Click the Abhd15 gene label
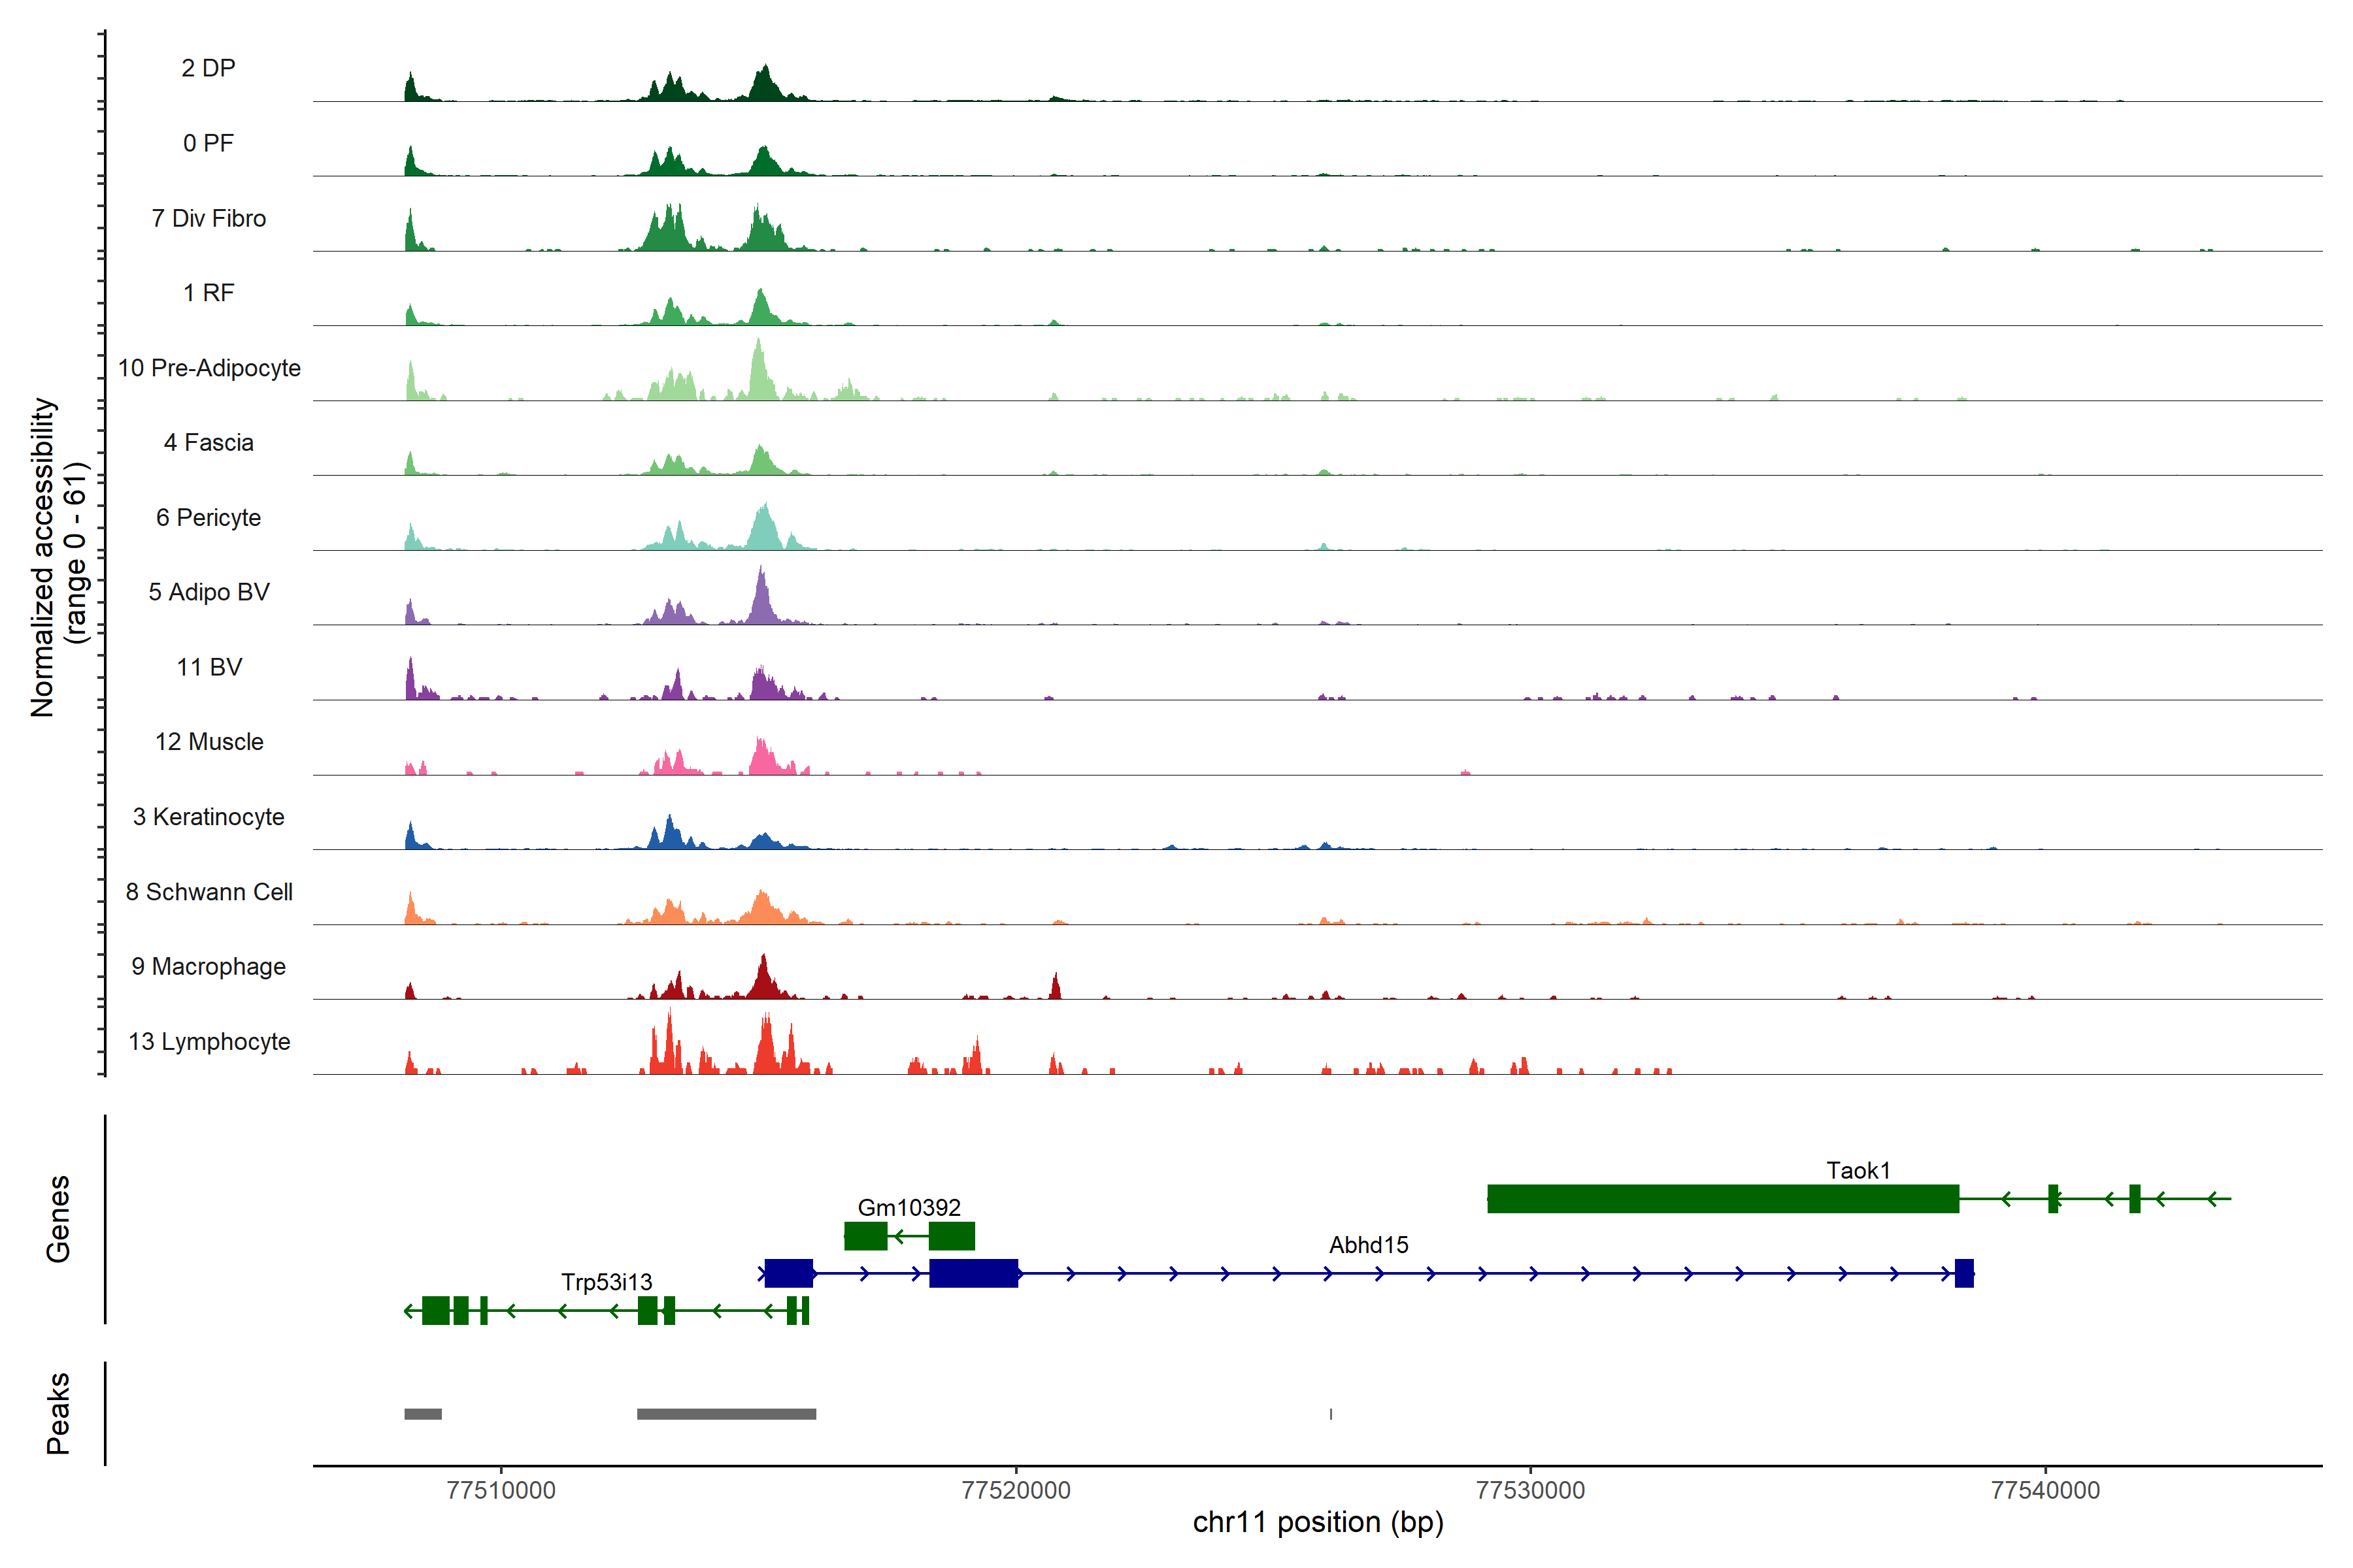 click(x=1367, y=1245)
